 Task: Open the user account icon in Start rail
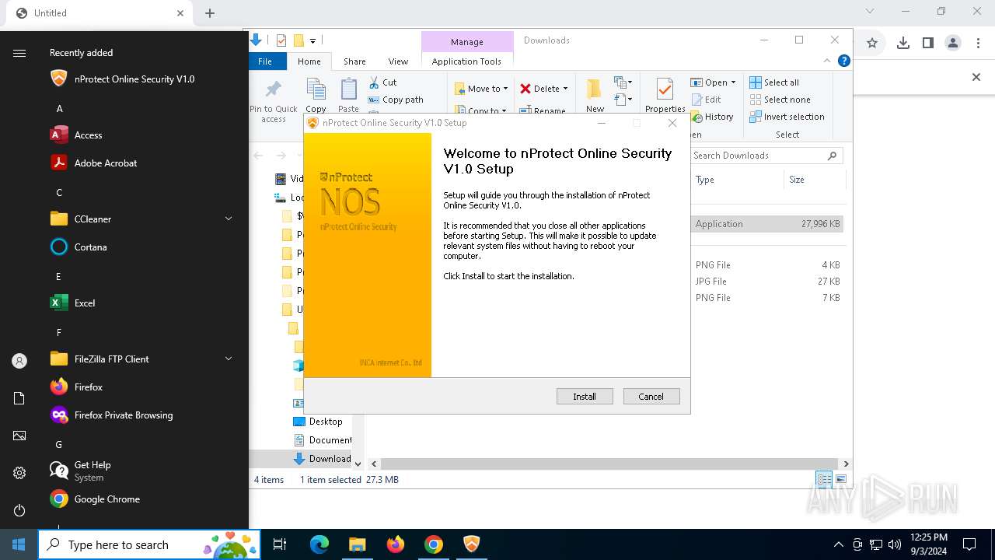click(x=19, y=361)
